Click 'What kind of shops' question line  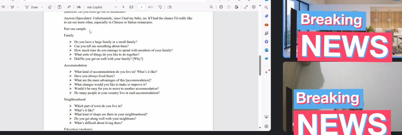(111, 114)
